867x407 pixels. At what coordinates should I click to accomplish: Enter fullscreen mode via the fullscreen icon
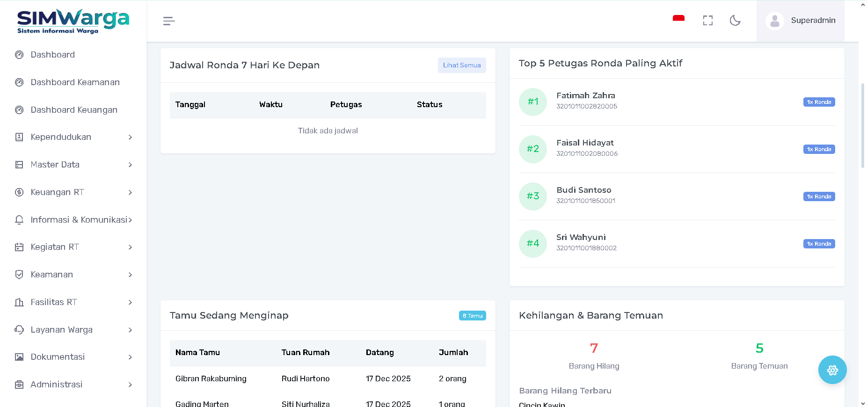pos(707,21)
